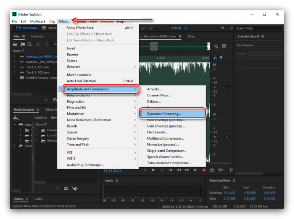
Task: Open the Default workspace menu icon
Action: click(x=186, y=28)
